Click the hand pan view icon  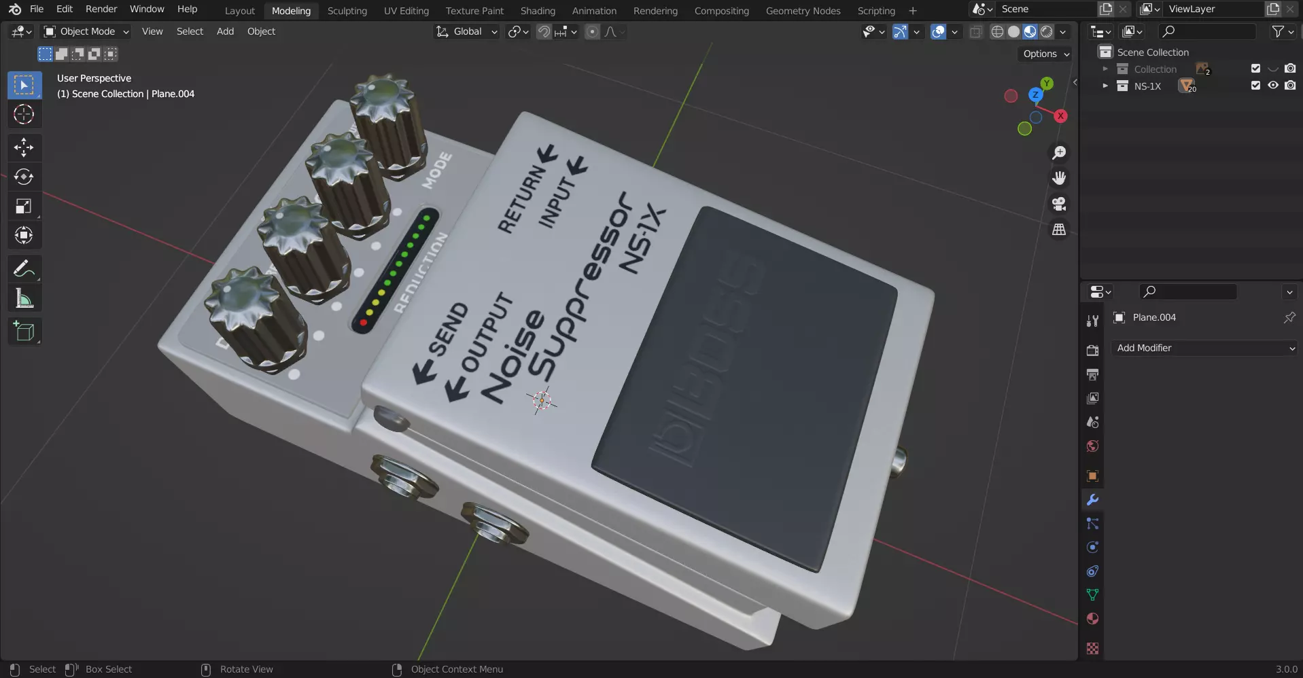click(1059, 178)
